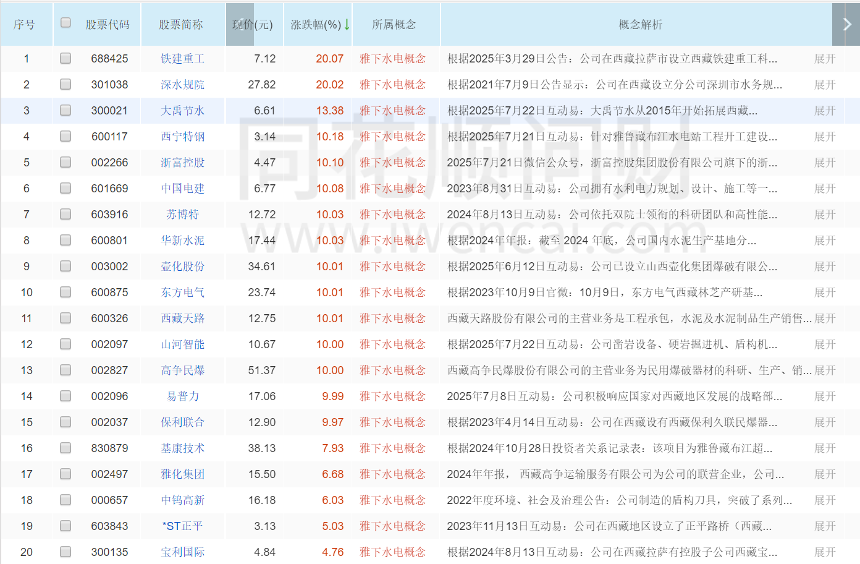Click the 4.76 change value for 宝利国际
The image size is (860, 564).
[x=332, y=552]
